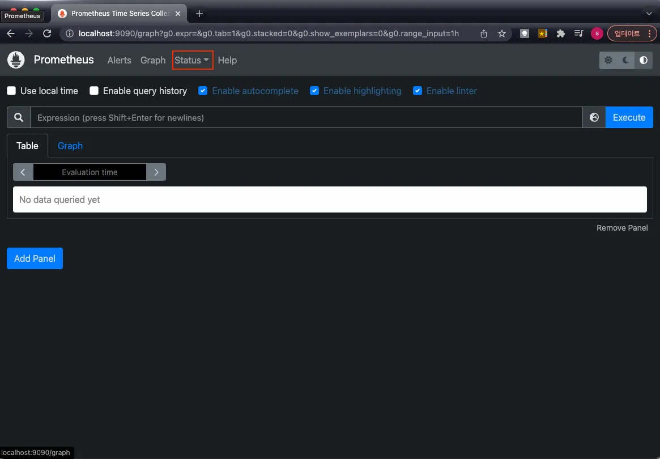The height and width of the screenshot is (459, 660).
Task: Open the browser three-dot menu
Action: pos(649,33)
